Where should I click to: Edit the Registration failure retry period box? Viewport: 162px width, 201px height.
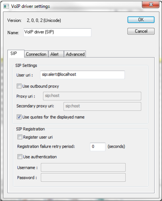pyautogui.click(x=97, y=147)
